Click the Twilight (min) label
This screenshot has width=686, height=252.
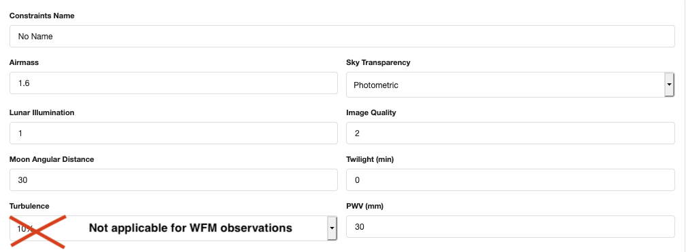pyautogui.click(x=370, y=159)
